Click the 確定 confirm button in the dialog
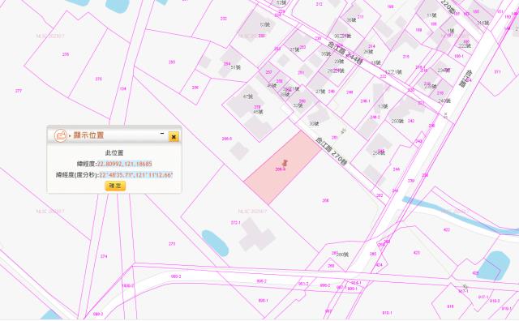Image resolution: width=519 pixels, height=321 pixels. (115, 186)
